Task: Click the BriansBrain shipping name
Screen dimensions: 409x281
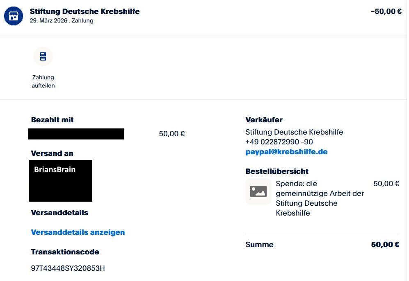Action: [x=55, y=169]
